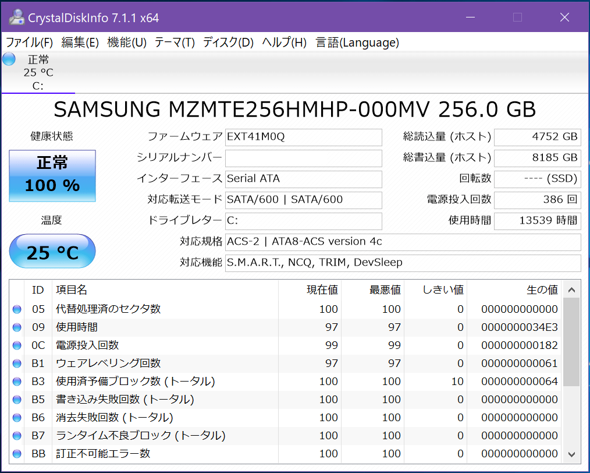
Task: Click raw value 0000000034E3
Action: pos(519,327)
